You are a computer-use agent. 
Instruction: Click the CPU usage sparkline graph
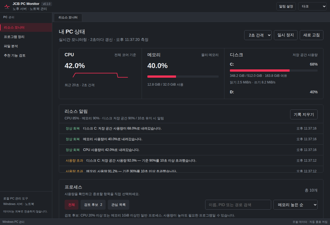[x=100, y=75]
